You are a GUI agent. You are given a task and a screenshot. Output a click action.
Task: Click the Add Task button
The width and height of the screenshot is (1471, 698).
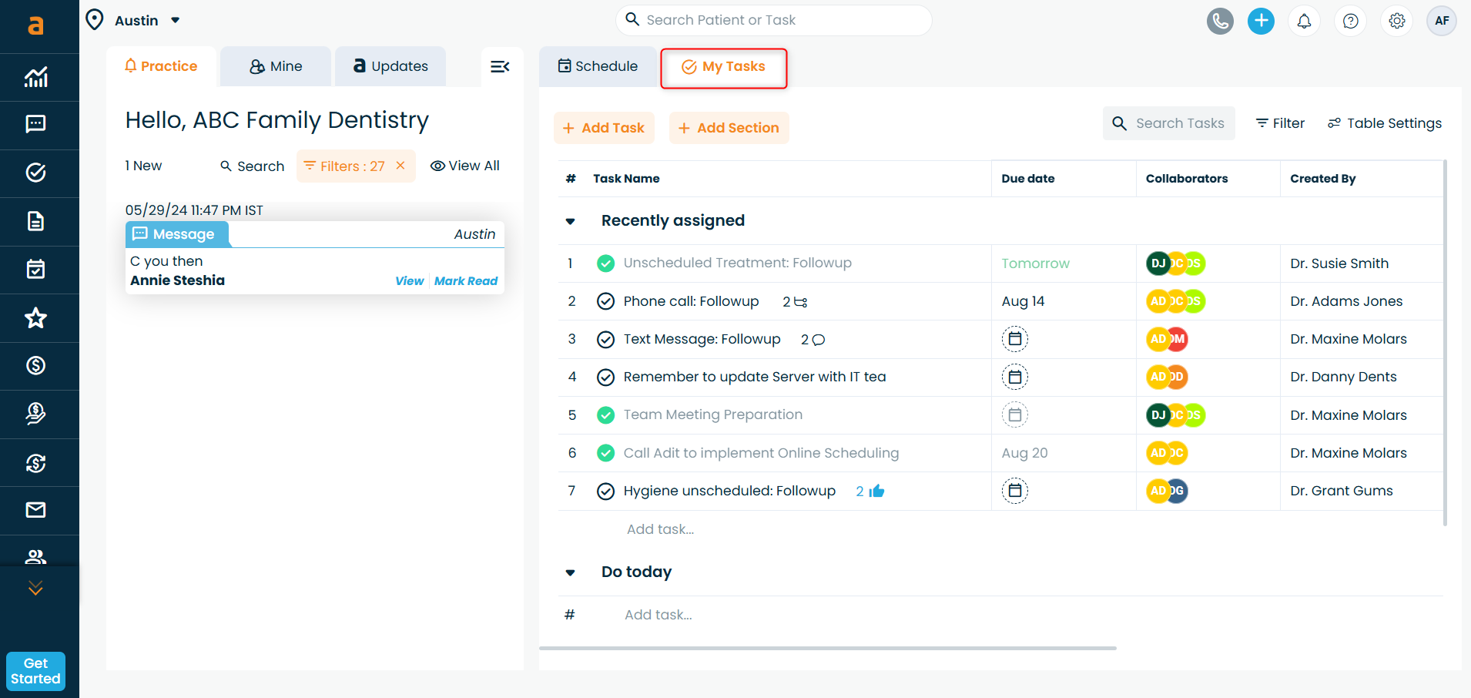coord(604,128)
